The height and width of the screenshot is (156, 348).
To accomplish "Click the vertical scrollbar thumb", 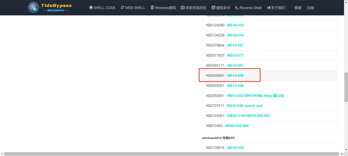I will (x=346, y=87).
